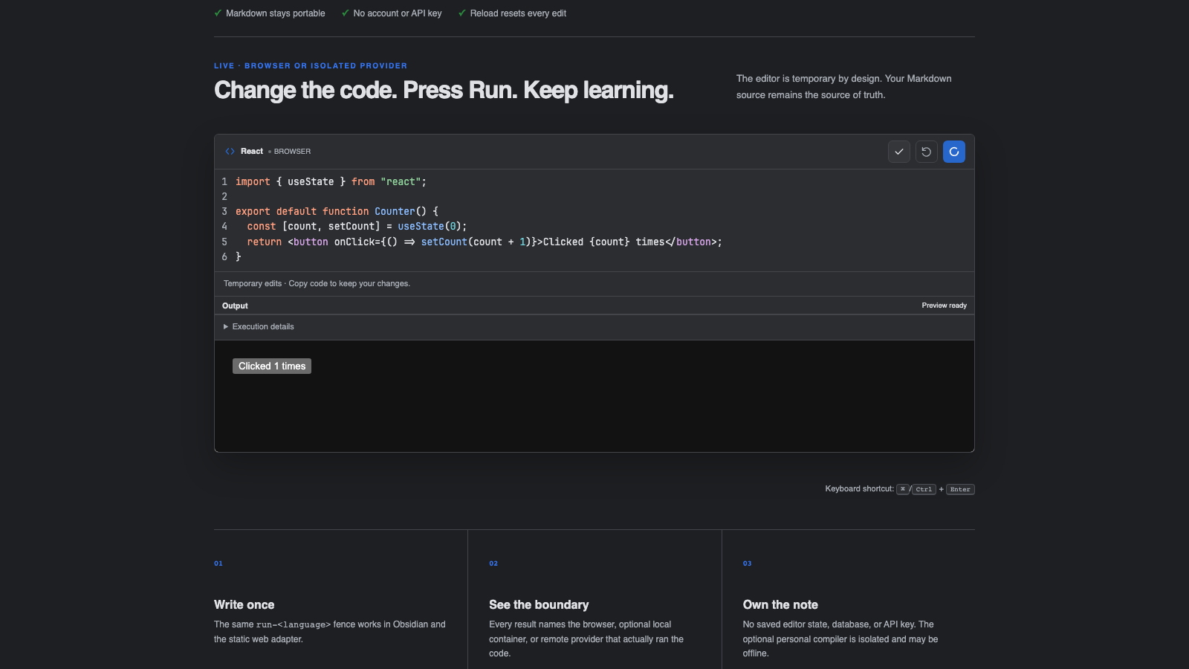Click the blue Run spinner button
1189x669 pixels.
click(954, 152)
